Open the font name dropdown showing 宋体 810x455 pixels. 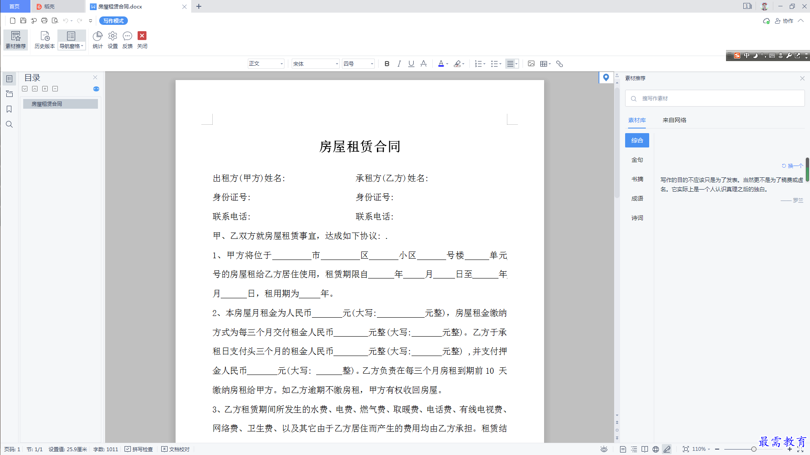point(316,64)
